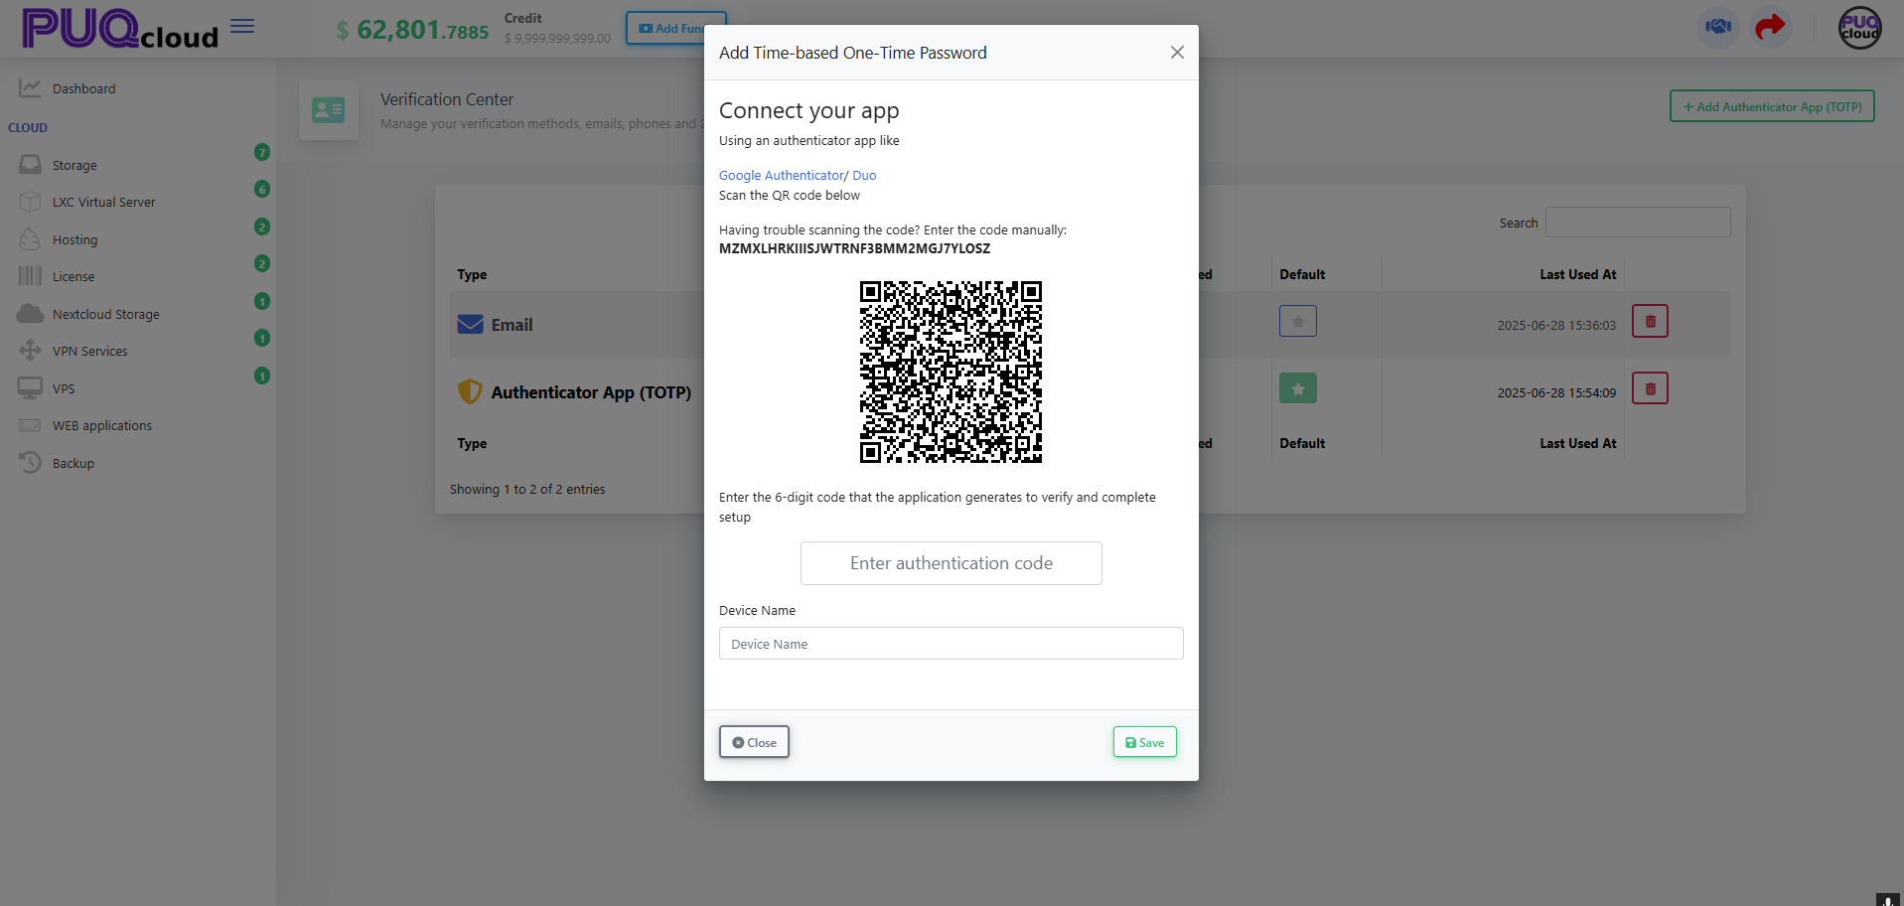Click the red share arrow icon
Viewport: 1904px width, 906px height.
click(1770, 27)
